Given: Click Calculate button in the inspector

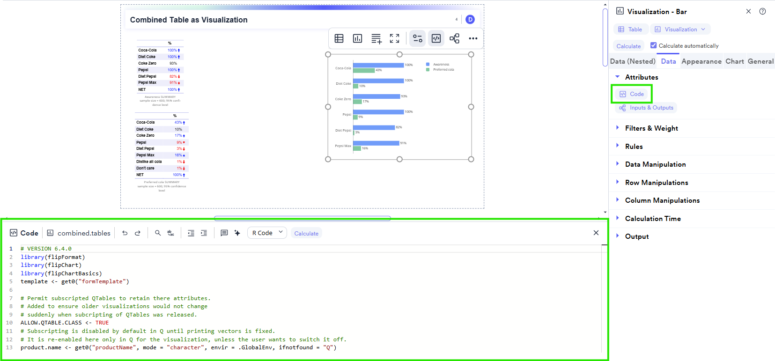Looking at the screenshot, I should pos(628,46).
